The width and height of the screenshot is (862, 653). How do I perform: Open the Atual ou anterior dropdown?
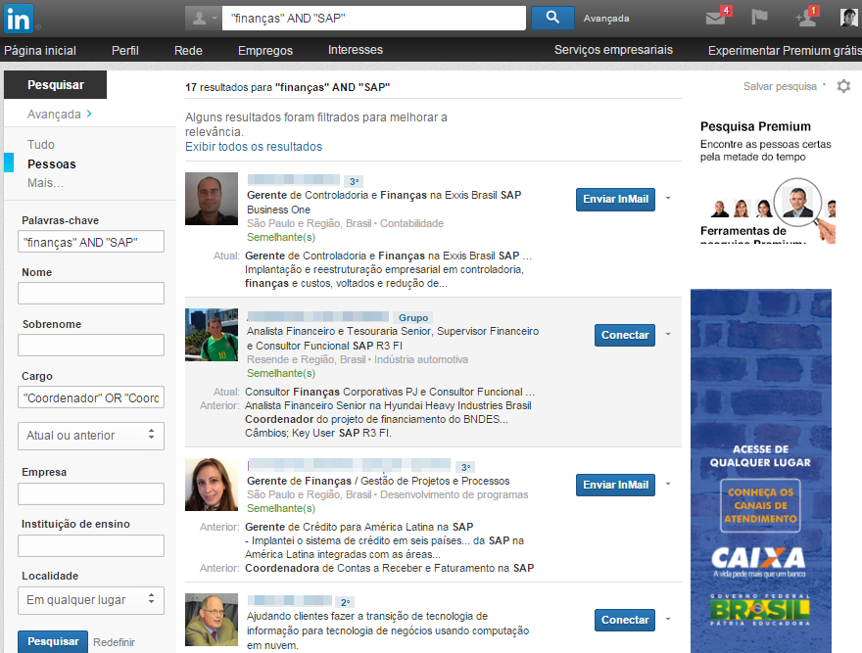(x=91, y=436)
